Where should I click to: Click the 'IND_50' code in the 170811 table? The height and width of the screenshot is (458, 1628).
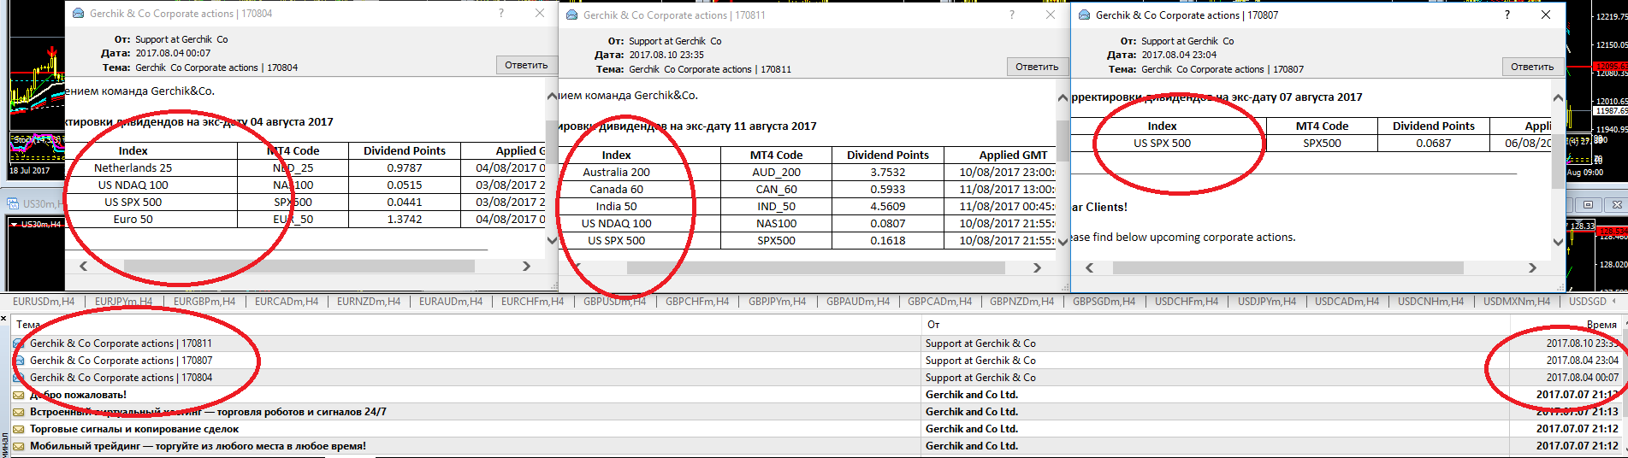(776, 206)
